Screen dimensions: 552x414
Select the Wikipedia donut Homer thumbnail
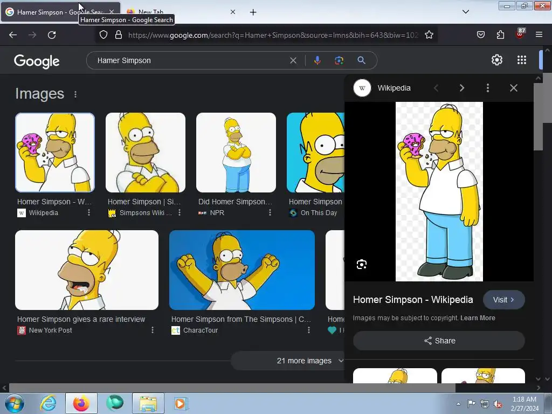pyautogui.click(x=55, y=153)
